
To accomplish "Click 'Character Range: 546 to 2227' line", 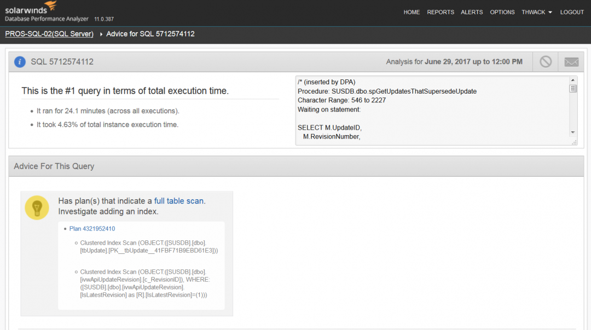I will tap(342, 100).
